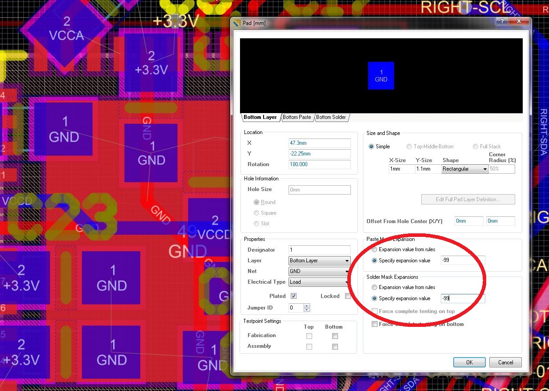Increase Jumper ID with up arrow

[307, 305]
